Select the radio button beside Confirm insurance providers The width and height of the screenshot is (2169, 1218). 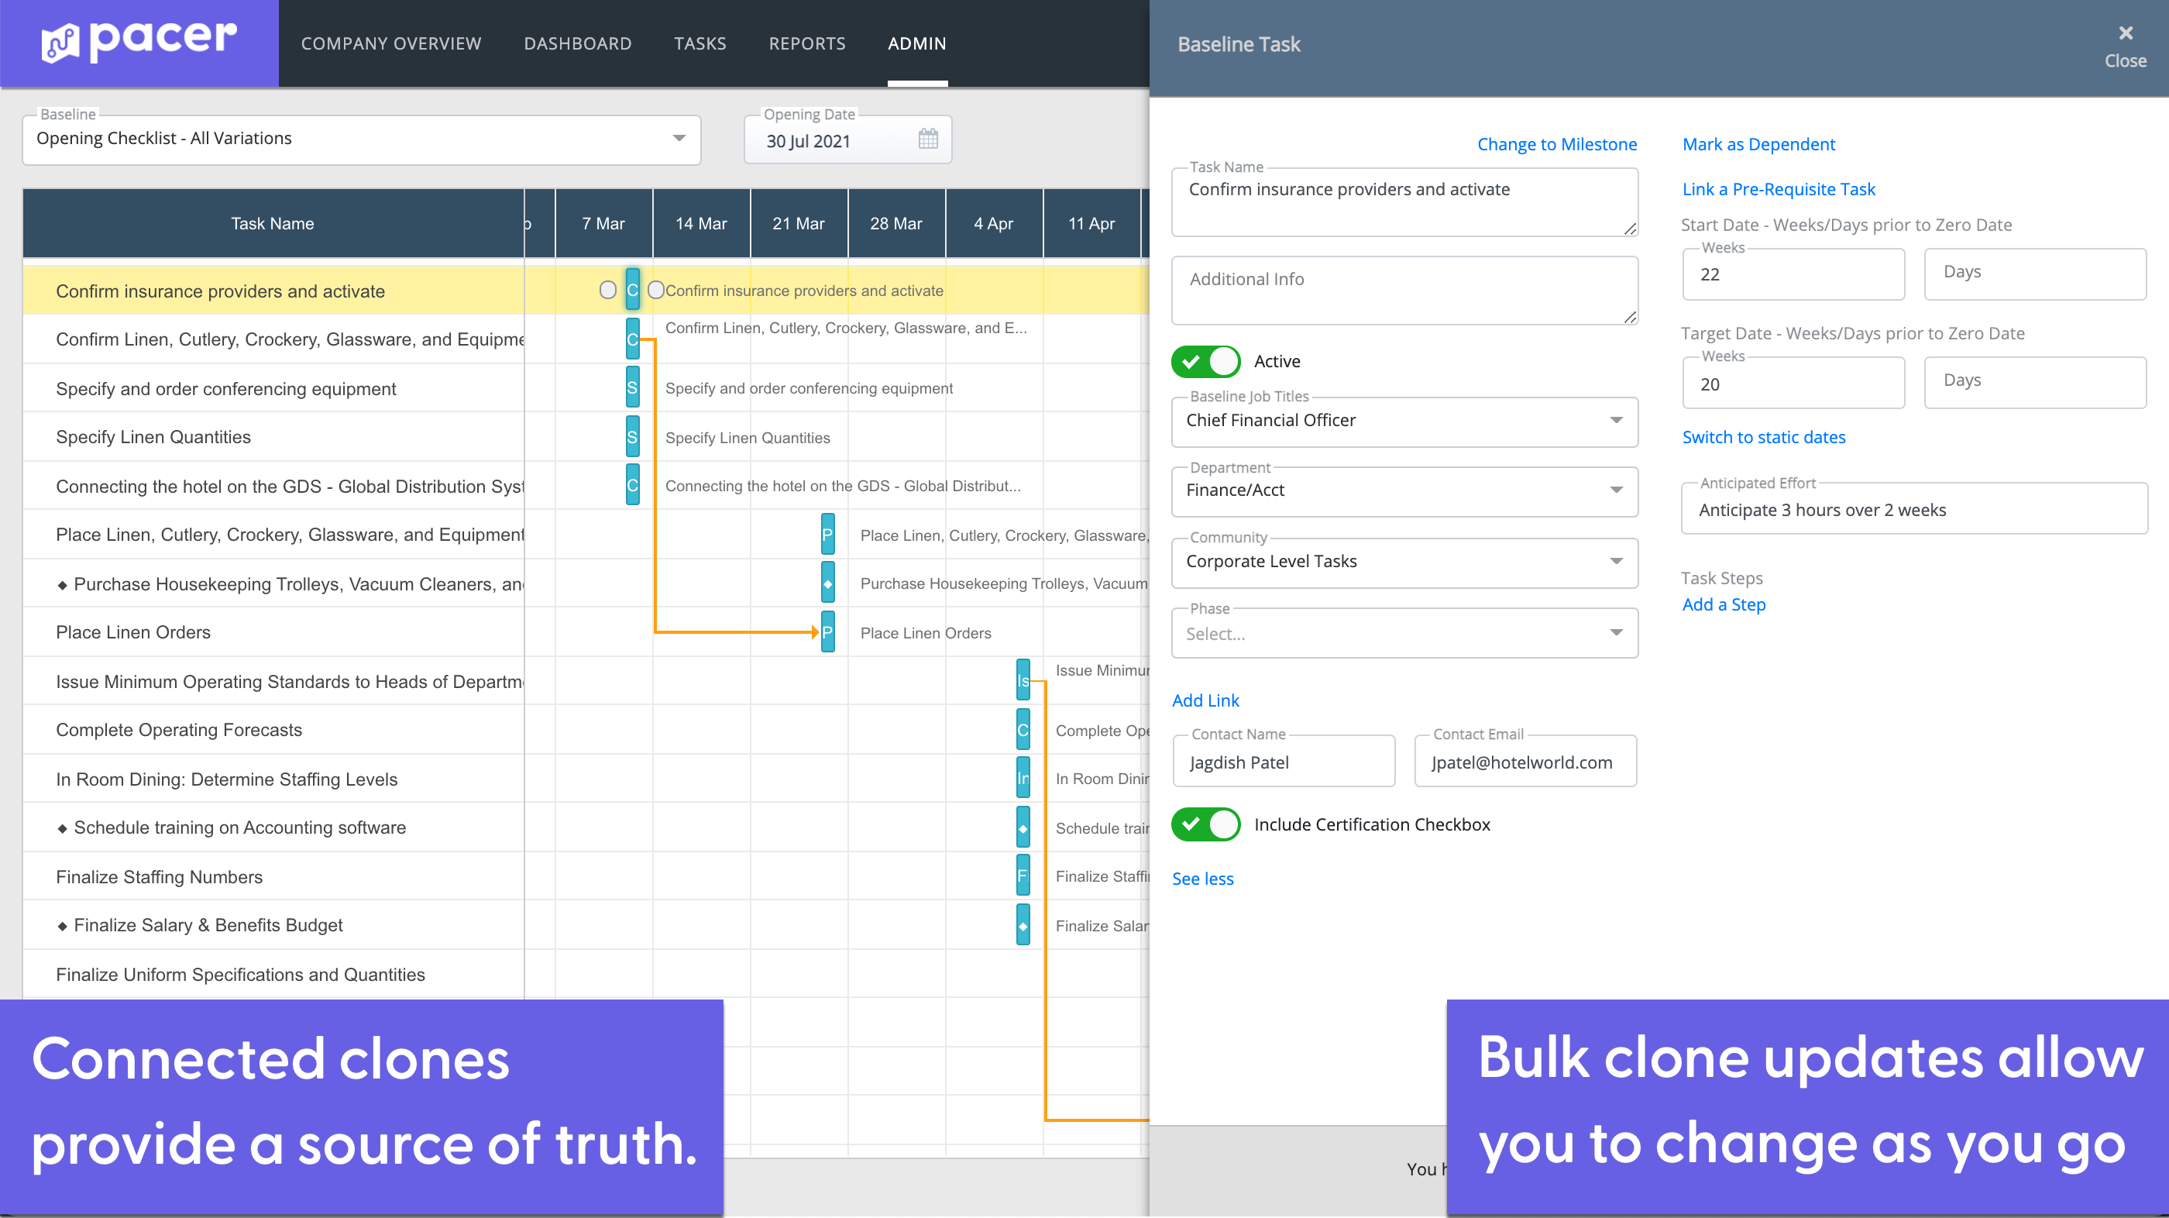click(x=608, y=289)
